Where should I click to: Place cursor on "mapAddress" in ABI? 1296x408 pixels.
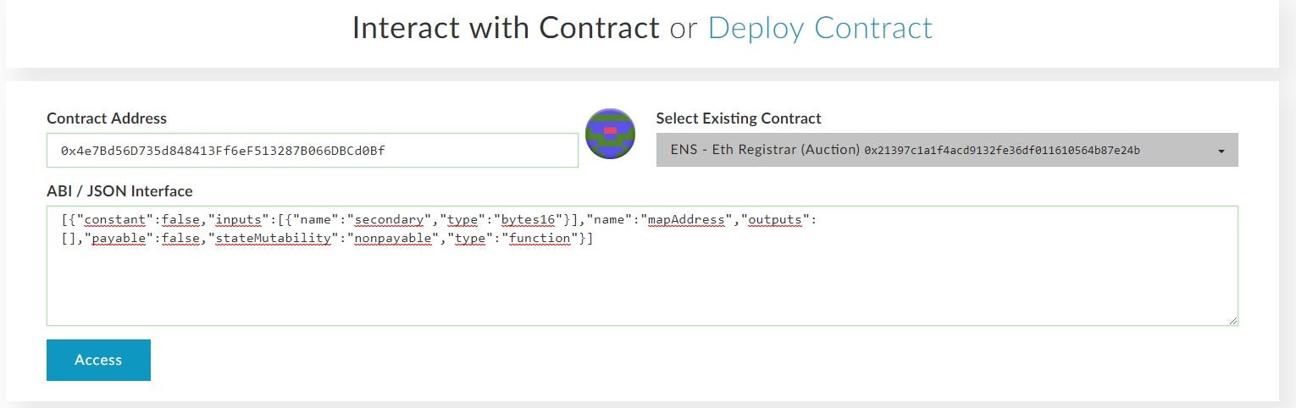click(688, 220)
